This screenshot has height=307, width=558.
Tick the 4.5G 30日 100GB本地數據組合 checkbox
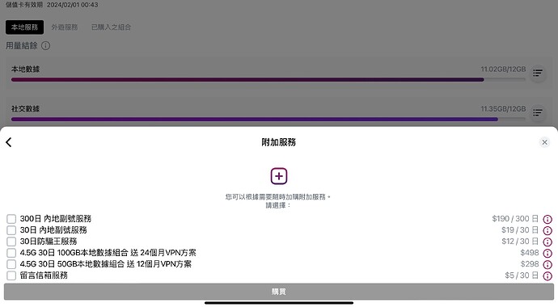click(11, 253)
